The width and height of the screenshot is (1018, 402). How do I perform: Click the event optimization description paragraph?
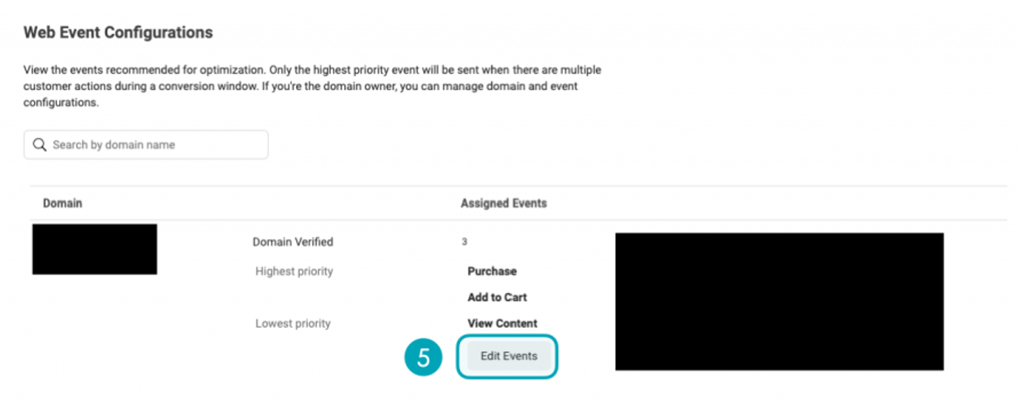click(x=312, y=86)
